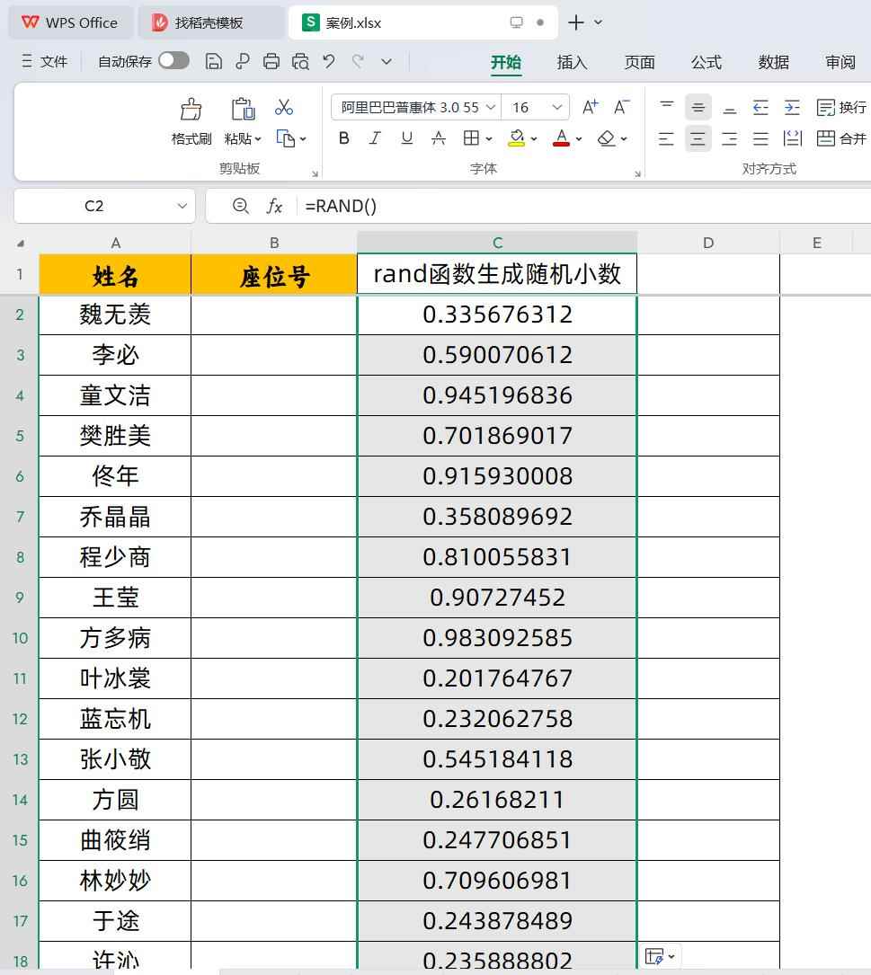Click the Wrap Text (换行) icon

825,108
